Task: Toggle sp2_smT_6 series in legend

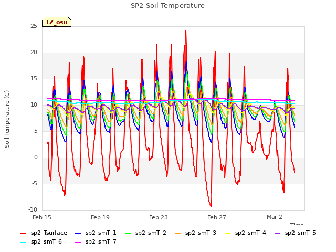Action: [x=41, y=242]
